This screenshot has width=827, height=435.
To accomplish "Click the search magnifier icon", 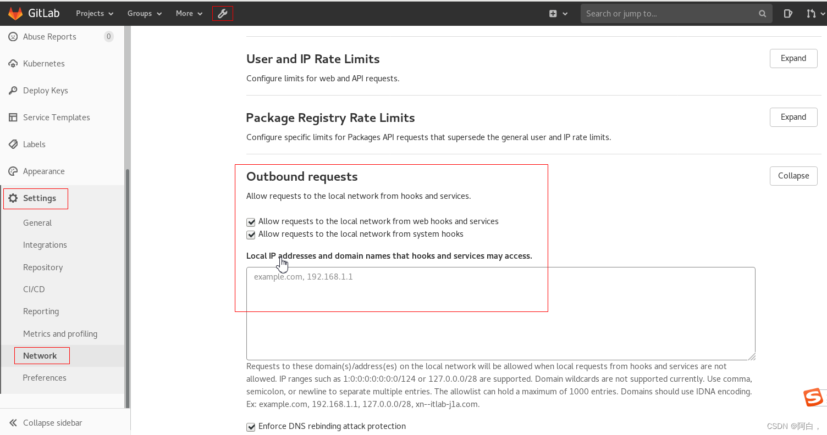I will tap(762, 14).
